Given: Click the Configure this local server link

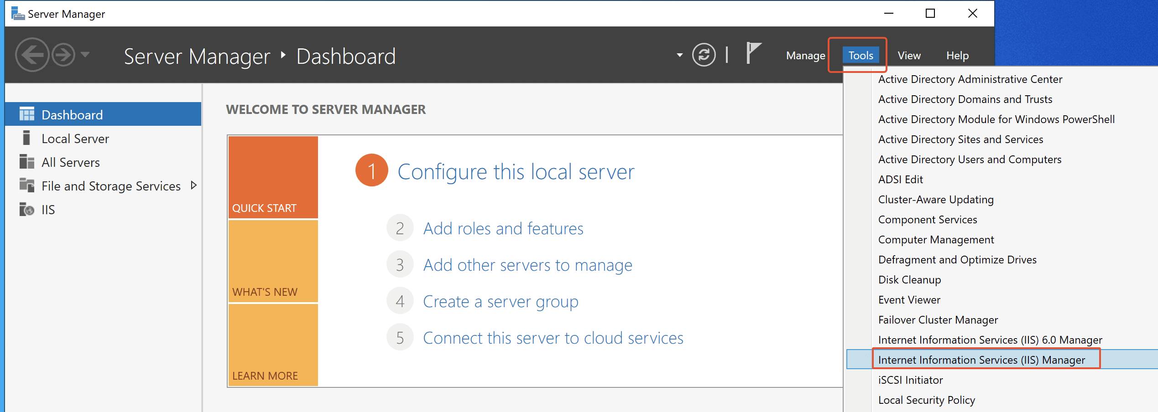Looking at the screenshot, I should (x=516, y=172).
